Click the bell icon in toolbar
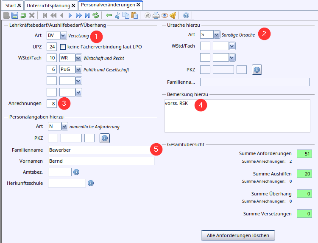318x243 pixels. tap(173, 15)
